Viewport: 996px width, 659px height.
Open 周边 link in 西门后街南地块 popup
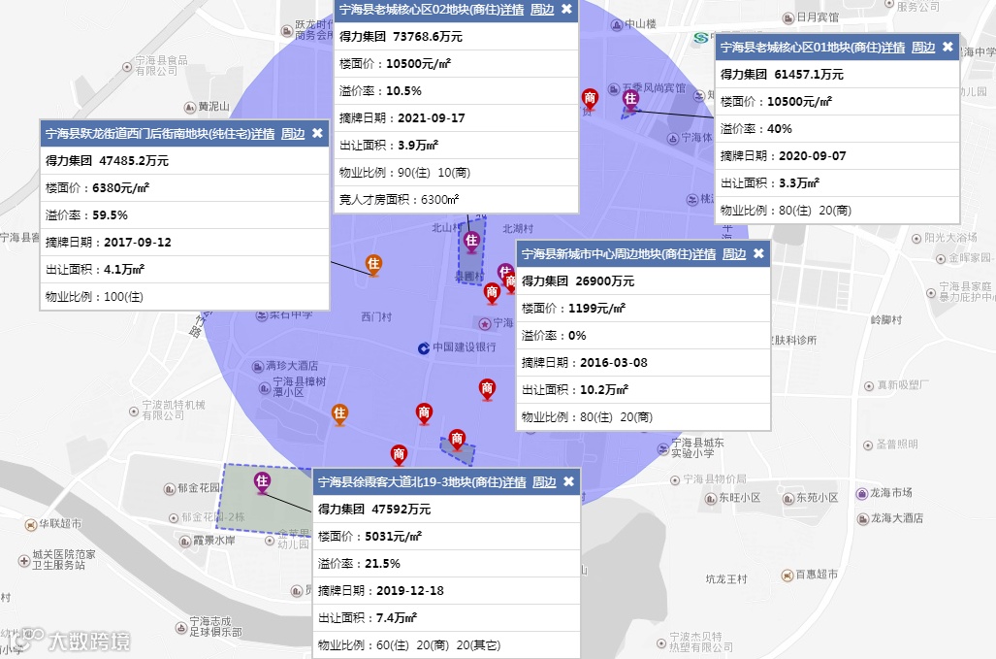click(294, 134)
